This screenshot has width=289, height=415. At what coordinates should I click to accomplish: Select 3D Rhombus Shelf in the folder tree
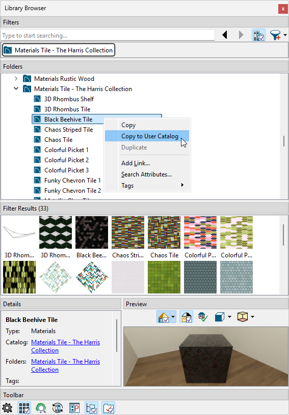69,99
